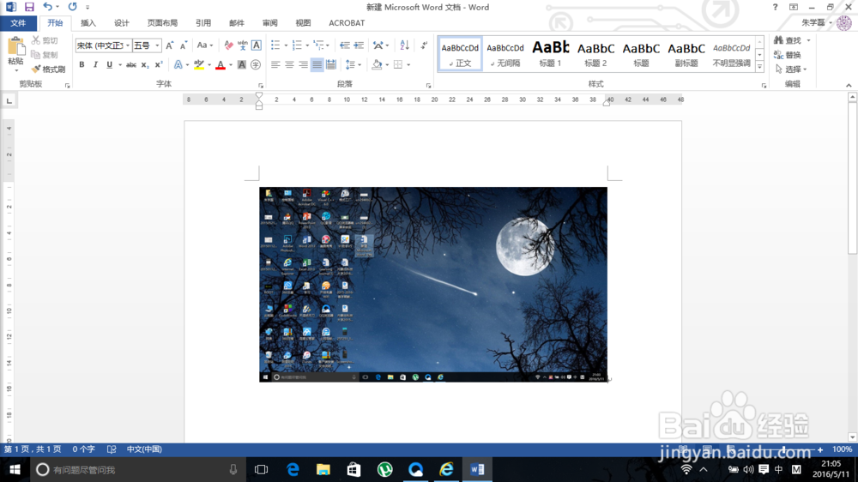Switch to the 设计 tab
This screenshot has height=482, width=858.
122,23
